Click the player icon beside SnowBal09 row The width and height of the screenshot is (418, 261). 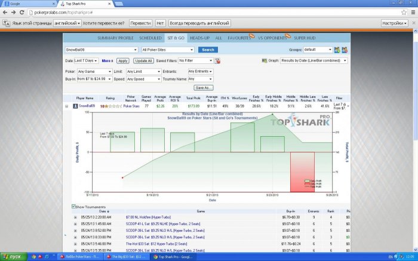click(x=76, y=106)
